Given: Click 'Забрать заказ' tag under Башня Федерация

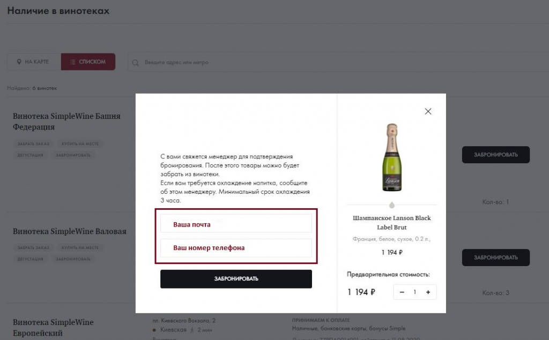Looking at the screenshot, I should click(x=33, y=143).
